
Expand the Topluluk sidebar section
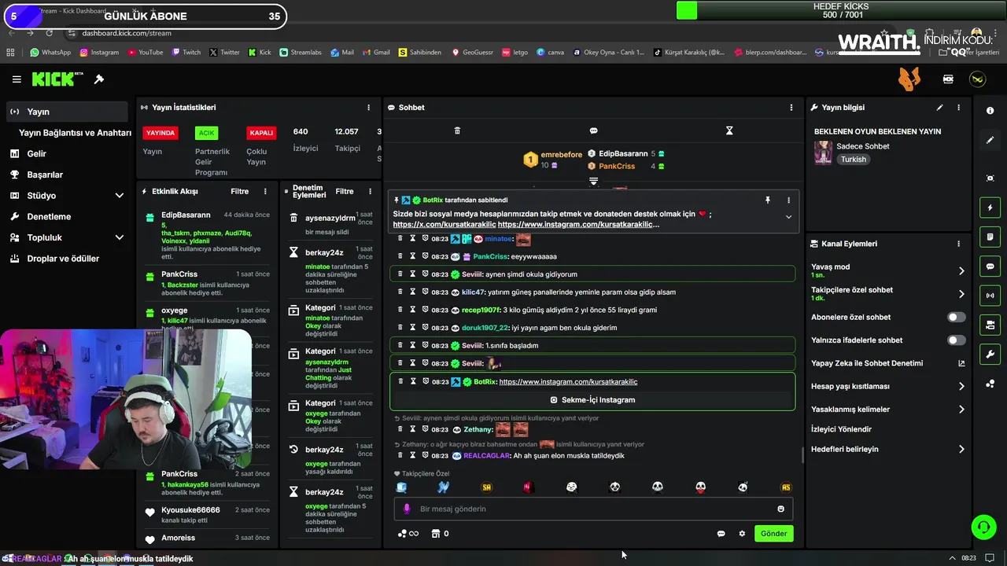pyautogui.click(x=120, y=237)
